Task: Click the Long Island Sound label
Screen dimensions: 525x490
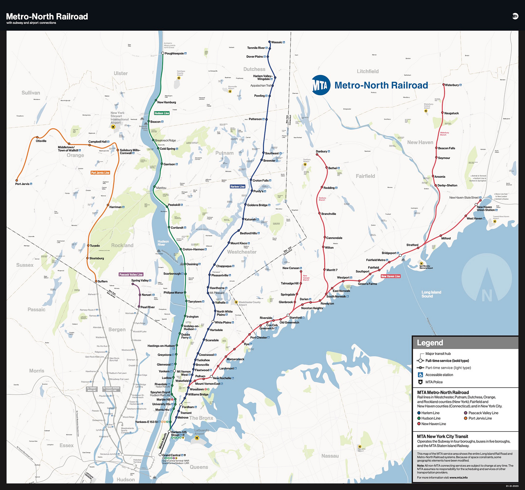Action: coord(431,294)
